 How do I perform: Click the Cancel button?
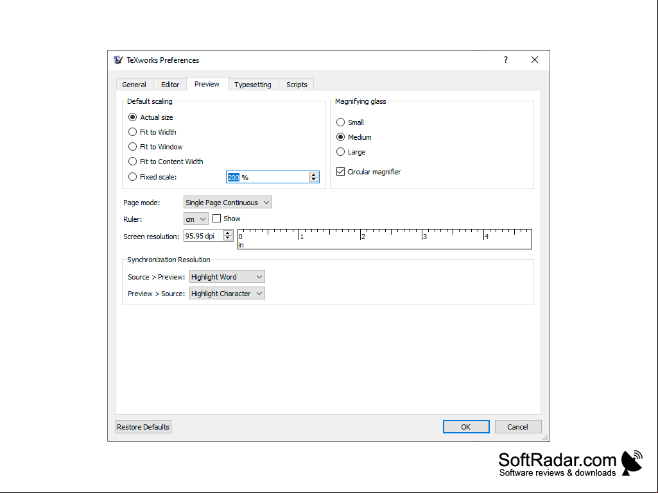pyautogui.click(x=518, y=427)
